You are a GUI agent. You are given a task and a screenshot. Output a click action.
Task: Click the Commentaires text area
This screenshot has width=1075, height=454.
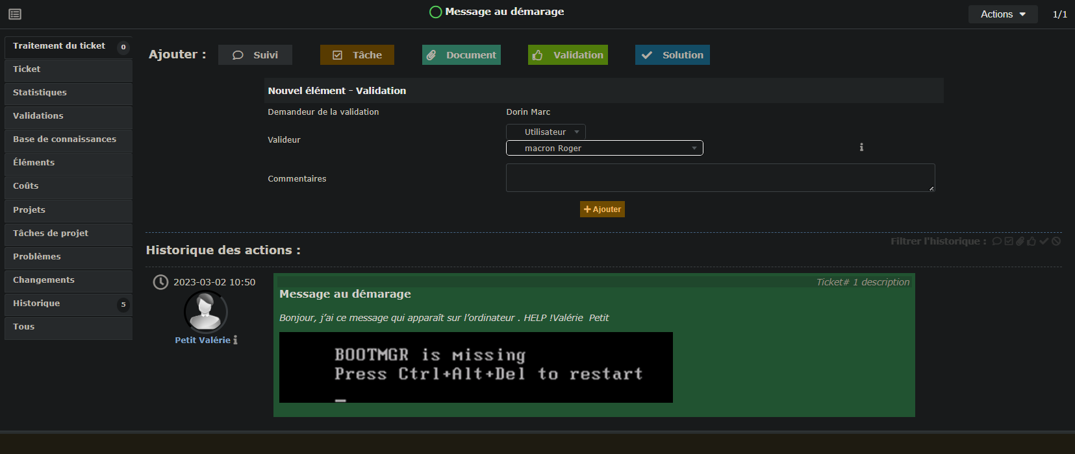tap(720, 178)
